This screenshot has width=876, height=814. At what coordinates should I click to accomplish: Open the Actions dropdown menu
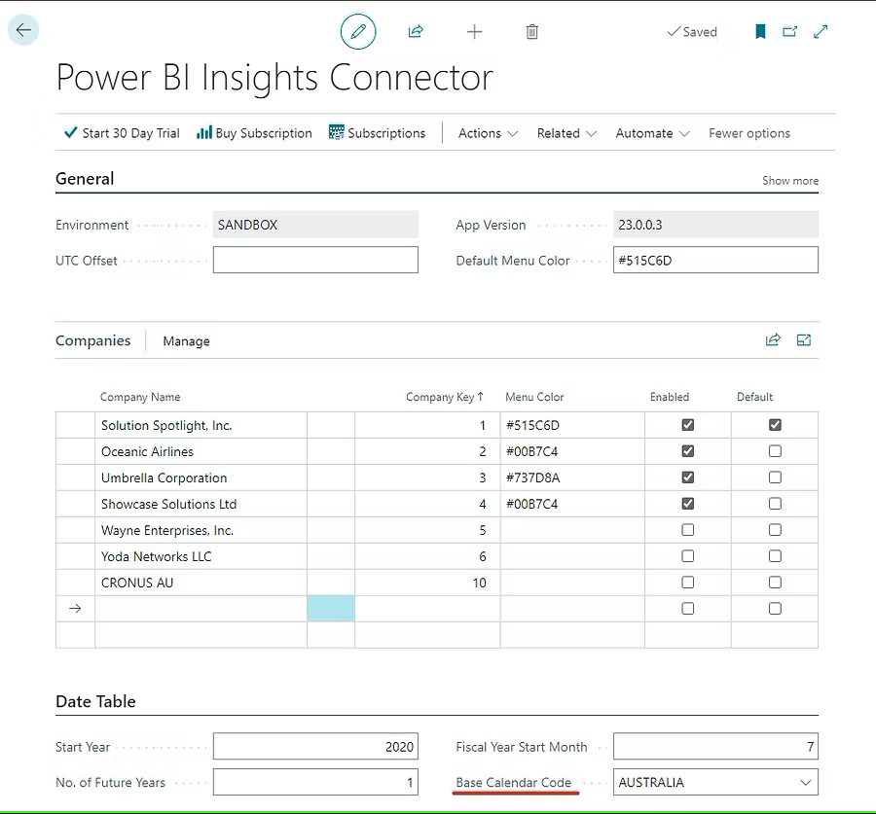[x=488, y=133]
